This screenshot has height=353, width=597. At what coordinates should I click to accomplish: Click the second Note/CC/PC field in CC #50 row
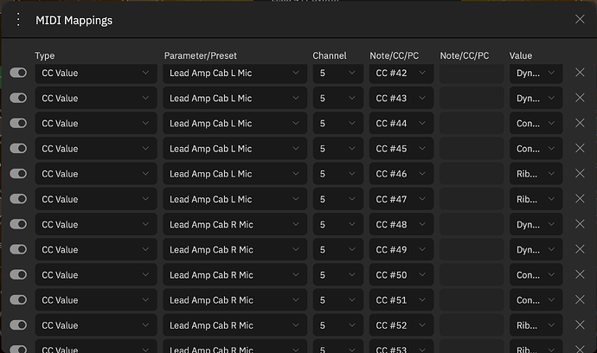pos(472,274)
